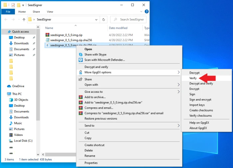233x168 pixels.
Task: Expand the Open with submenu arrow
Action: click(x=179, y=85)
